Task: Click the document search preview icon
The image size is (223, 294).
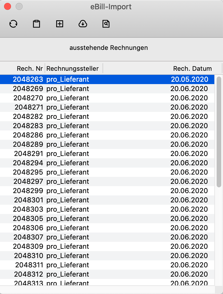Action: coord(106,24)
